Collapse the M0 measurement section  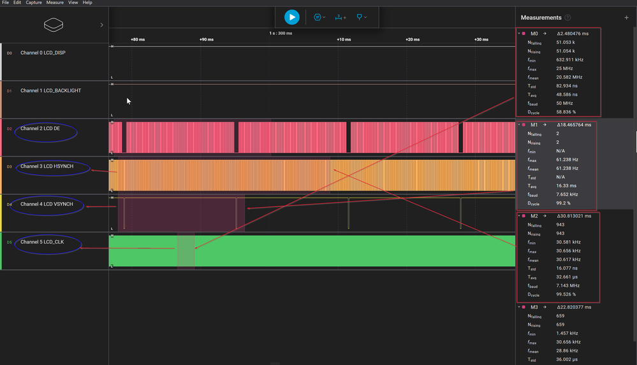[519, 33]
